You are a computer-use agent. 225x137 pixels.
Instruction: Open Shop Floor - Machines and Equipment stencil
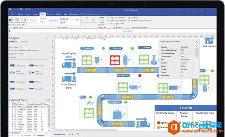pyautogui.click(x=24, y=50)
